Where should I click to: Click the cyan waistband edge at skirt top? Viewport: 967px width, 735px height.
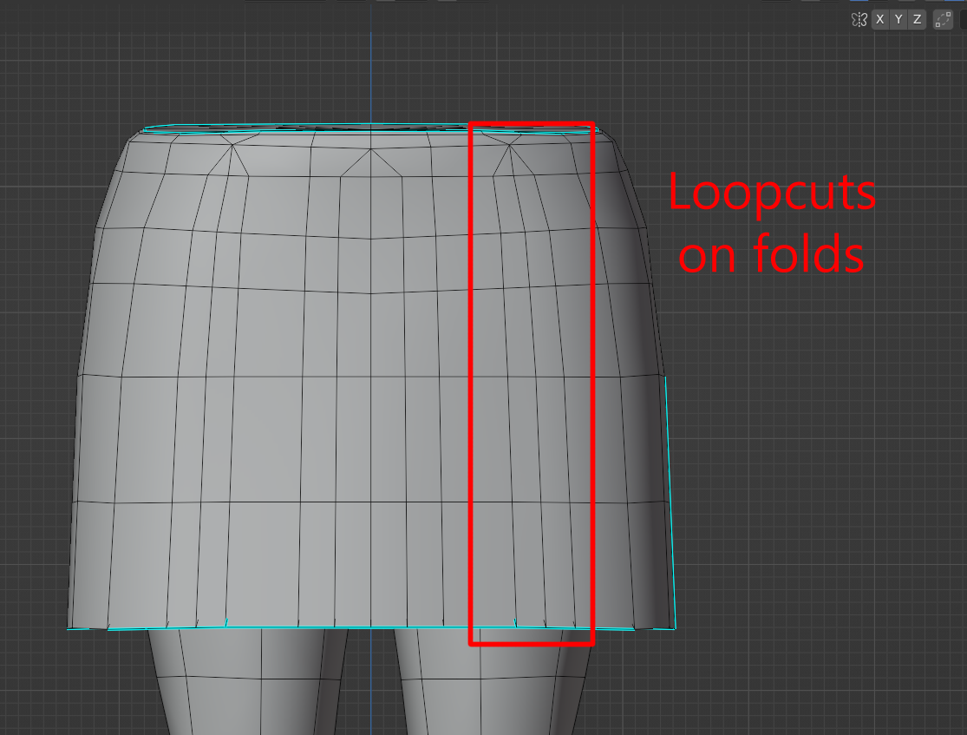(x=260, y=127)
